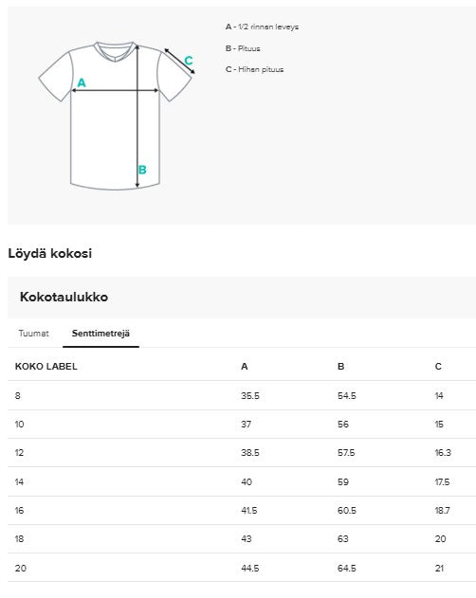Click the legend text 1/2 rinnan leveys
The width and height of the screenshot is (476, 598).
[268, 27]
